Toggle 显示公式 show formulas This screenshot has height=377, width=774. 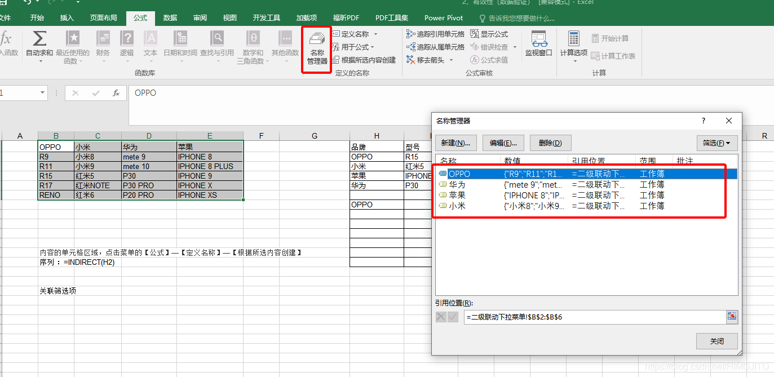point(489,34)
